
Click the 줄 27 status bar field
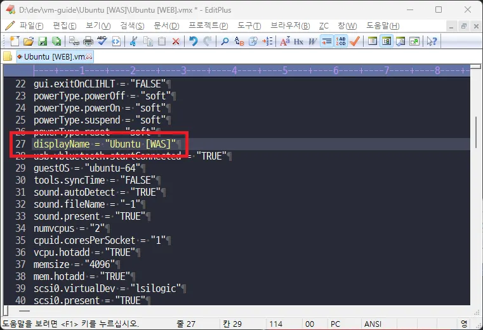point(186,324)
